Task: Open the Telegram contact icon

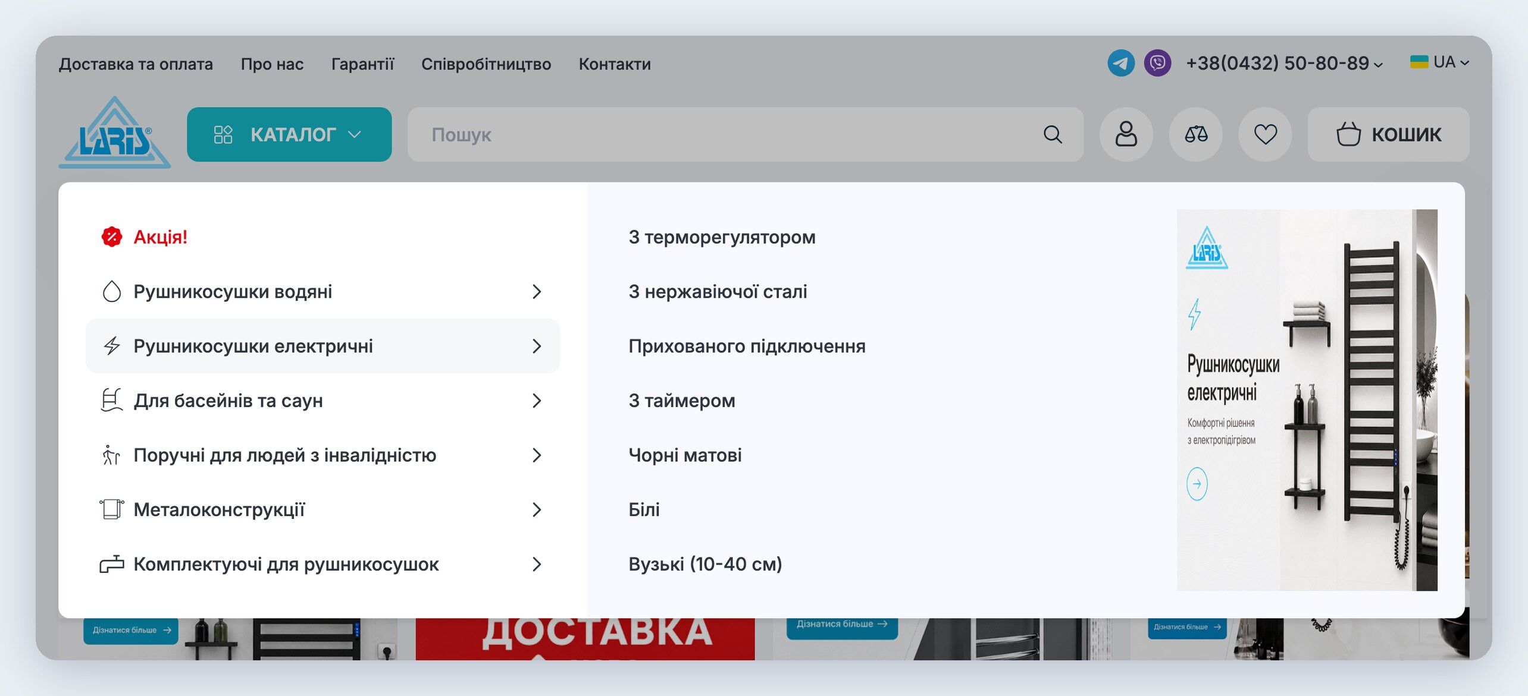Action: click(x=1121, y=63)
